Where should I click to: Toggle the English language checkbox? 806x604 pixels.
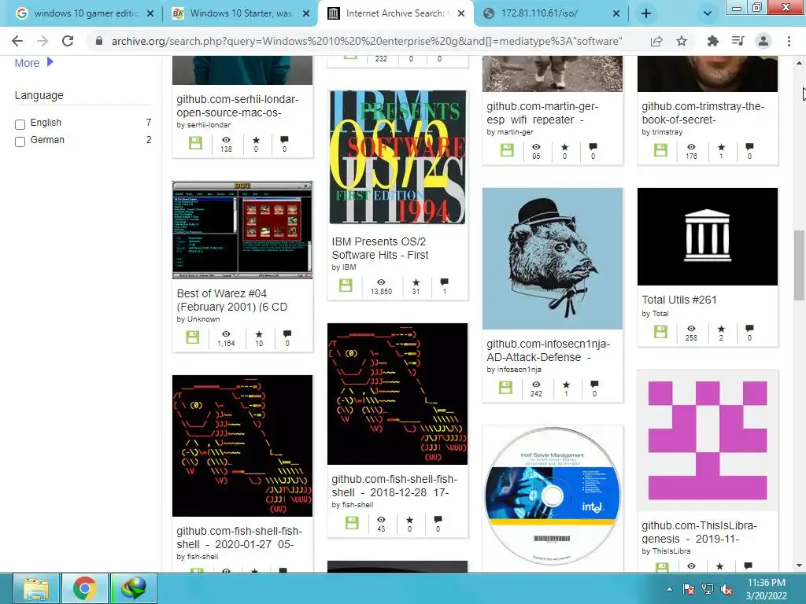click(20, 124)
